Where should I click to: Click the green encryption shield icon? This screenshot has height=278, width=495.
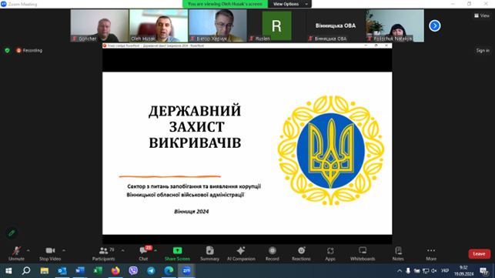tap(7, 50)
